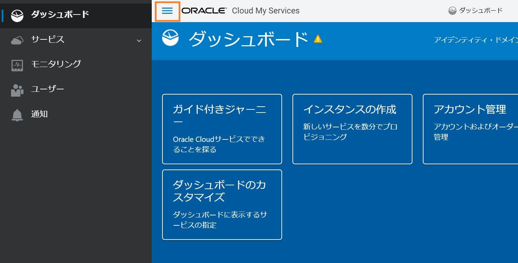Click the yellow warning triangle icon

point(318,39)
